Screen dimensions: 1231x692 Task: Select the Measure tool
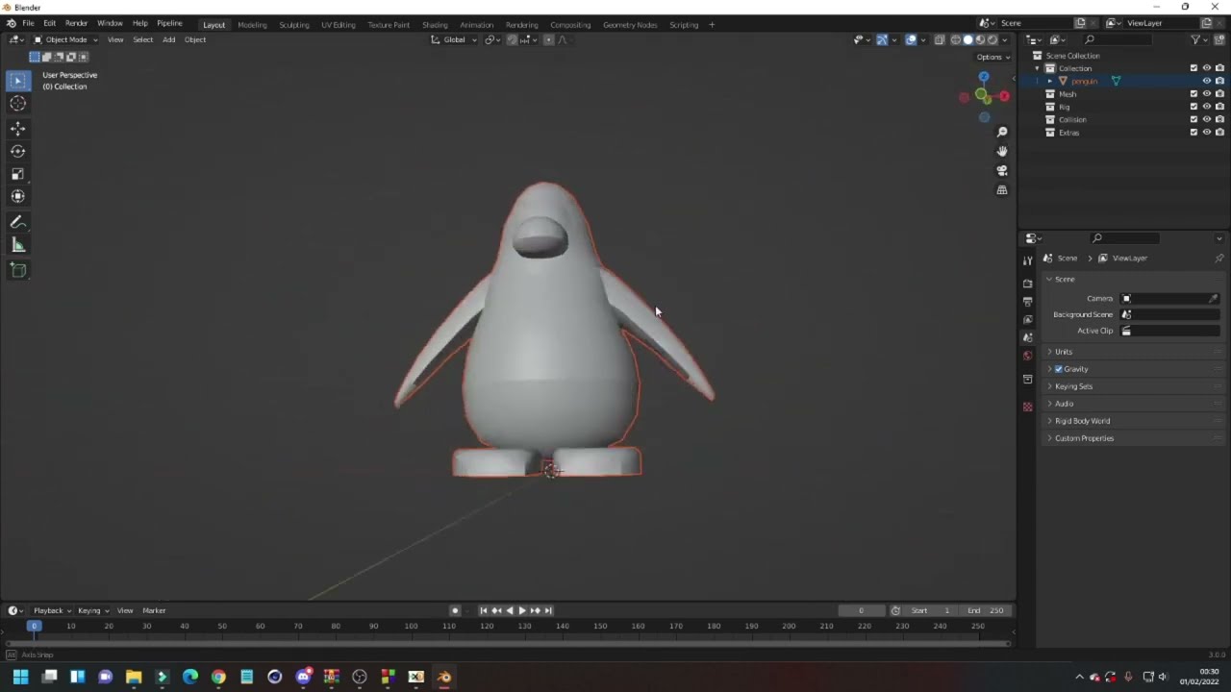[x=17, y=244]
